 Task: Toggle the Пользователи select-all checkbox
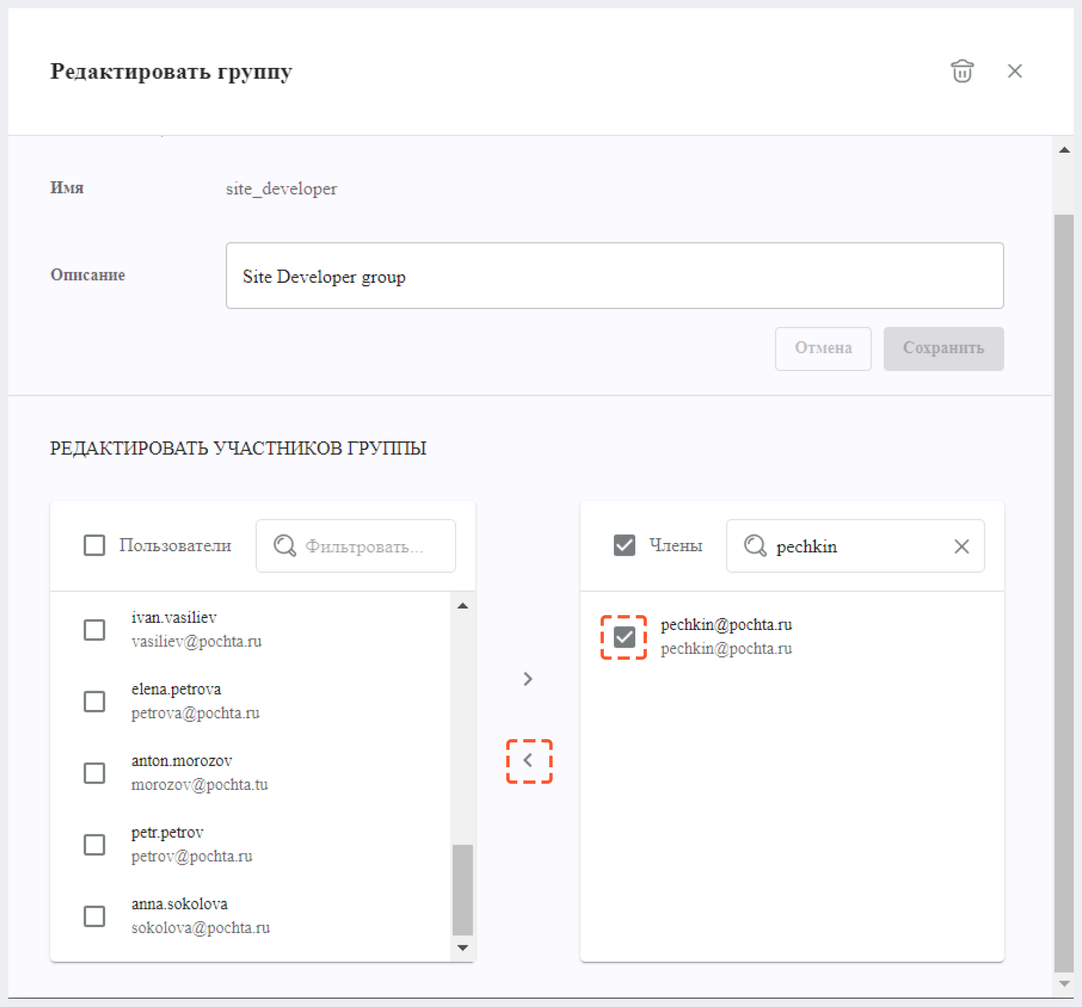(94, 545)
